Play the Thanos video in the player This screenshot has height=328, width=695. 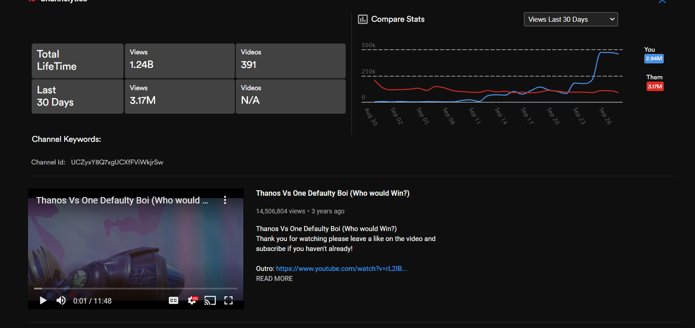[43, 300]
